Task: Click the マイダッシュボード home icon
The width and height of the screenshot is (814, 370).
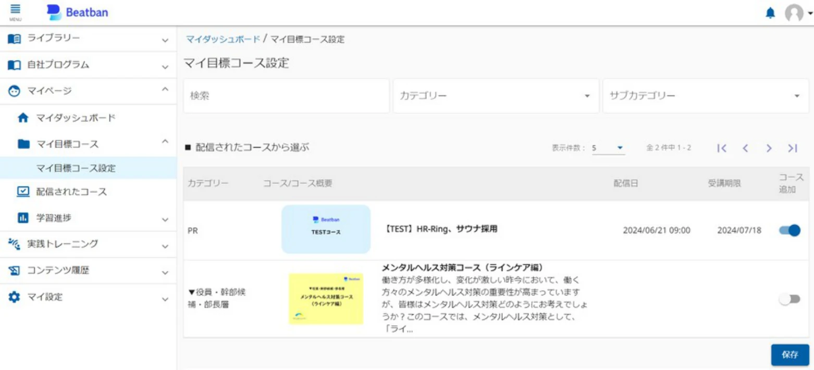Action: click(23, 118)
